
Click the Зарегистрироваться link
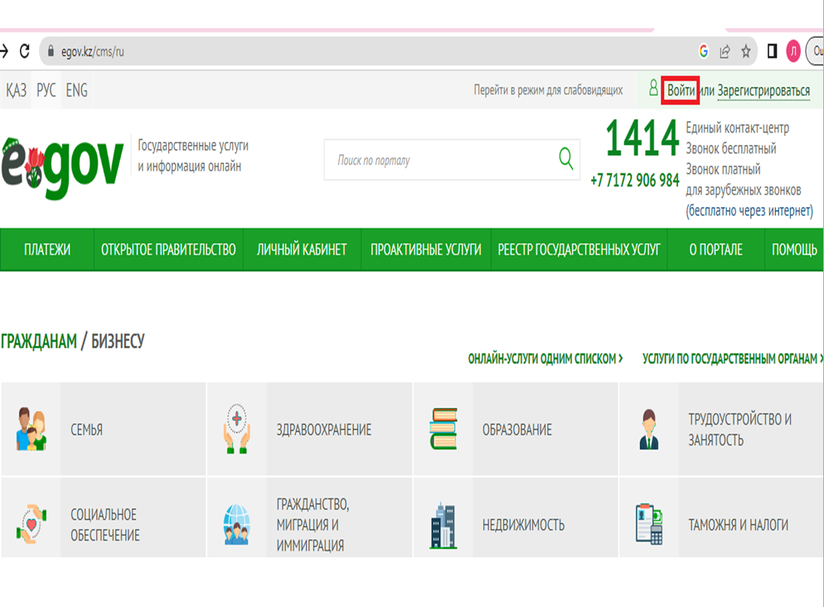(x=763, y=90)
